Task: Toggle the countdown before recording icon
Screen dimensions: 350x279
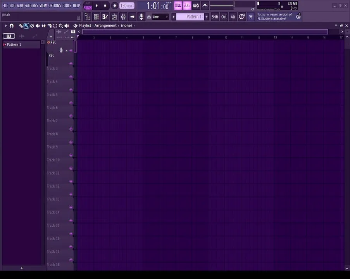Action: click(x=187, y=5)
